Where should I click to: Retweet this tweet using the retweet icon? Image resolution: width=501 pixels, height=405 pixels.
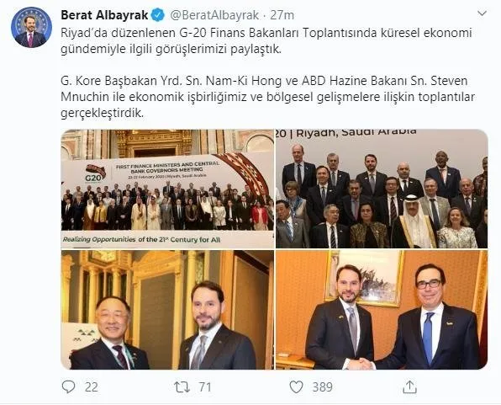(x=182, y=387)
